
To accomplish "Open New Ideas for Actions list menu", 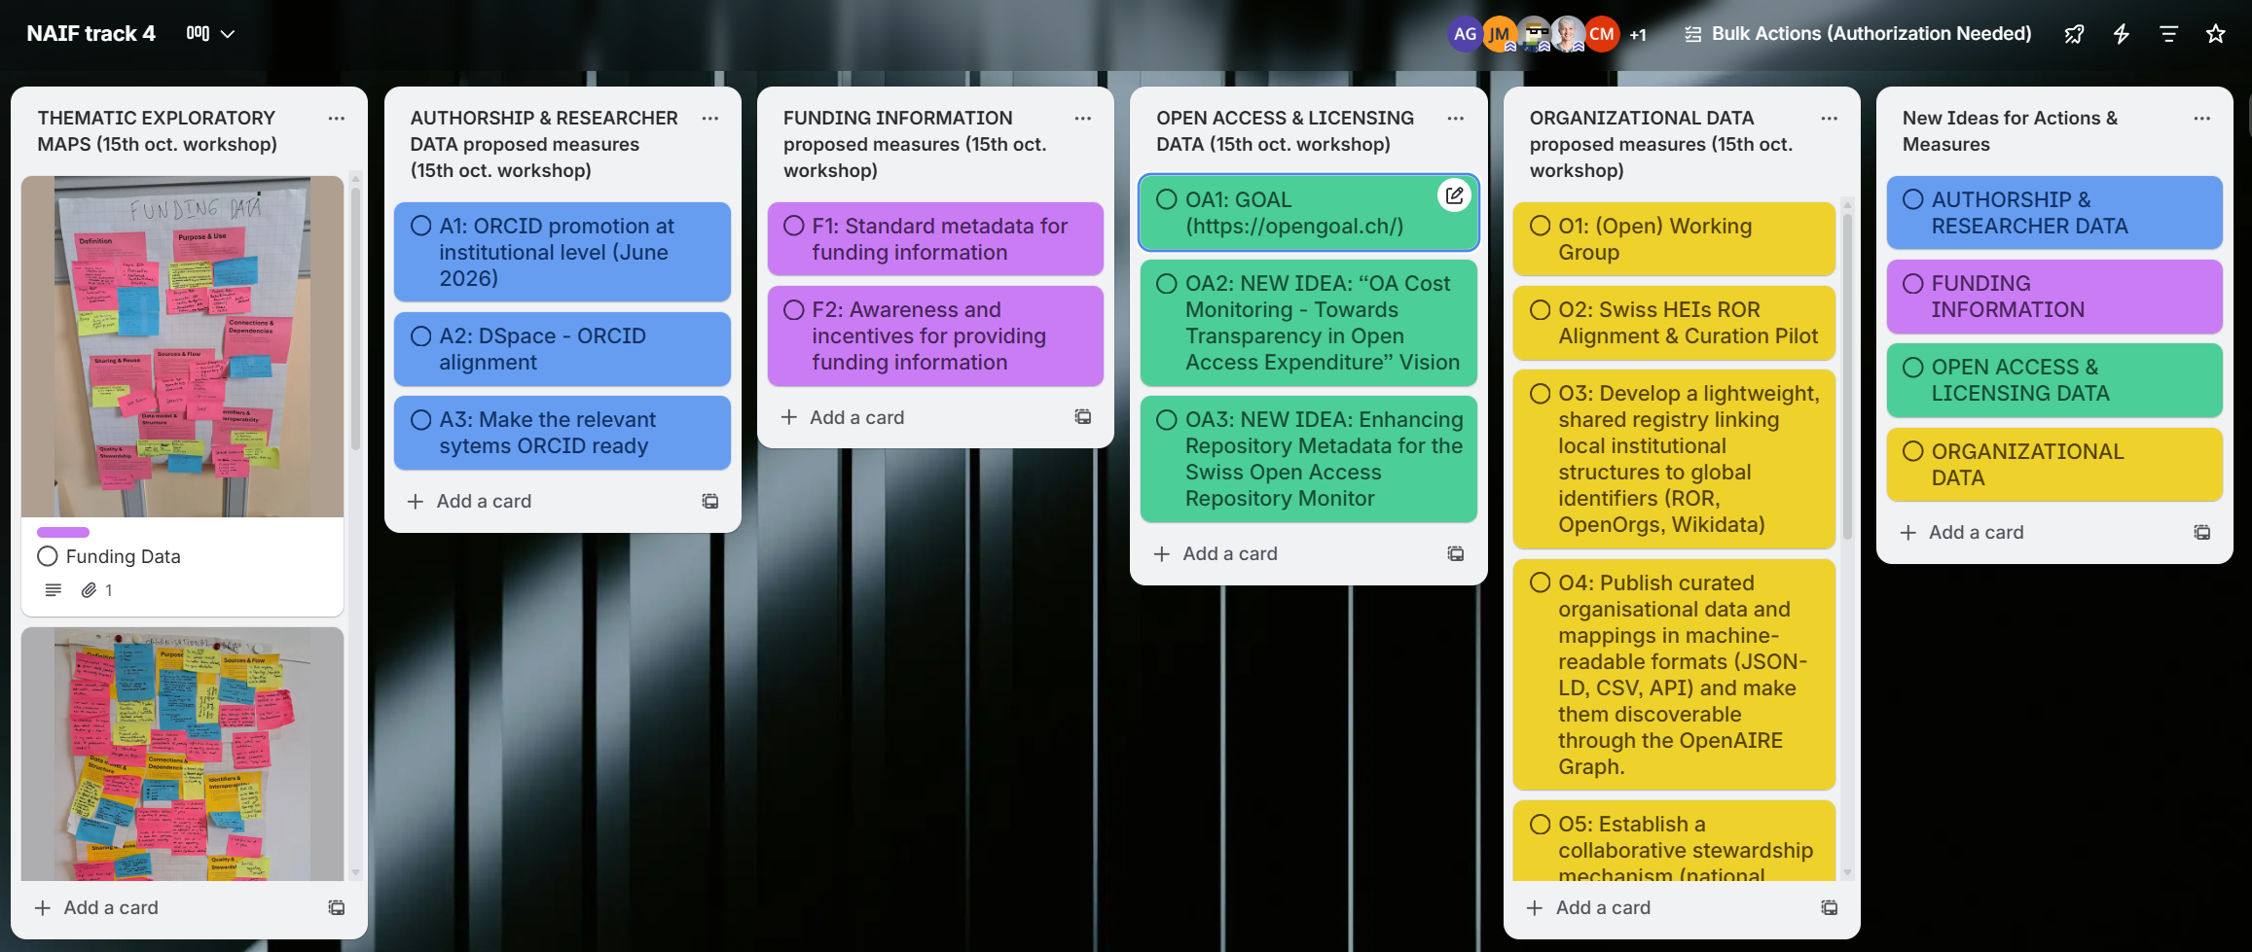I will [2202, 118].
